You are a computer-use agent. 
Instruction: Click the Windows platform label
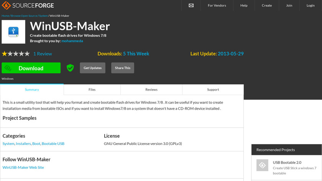point(8,79)
